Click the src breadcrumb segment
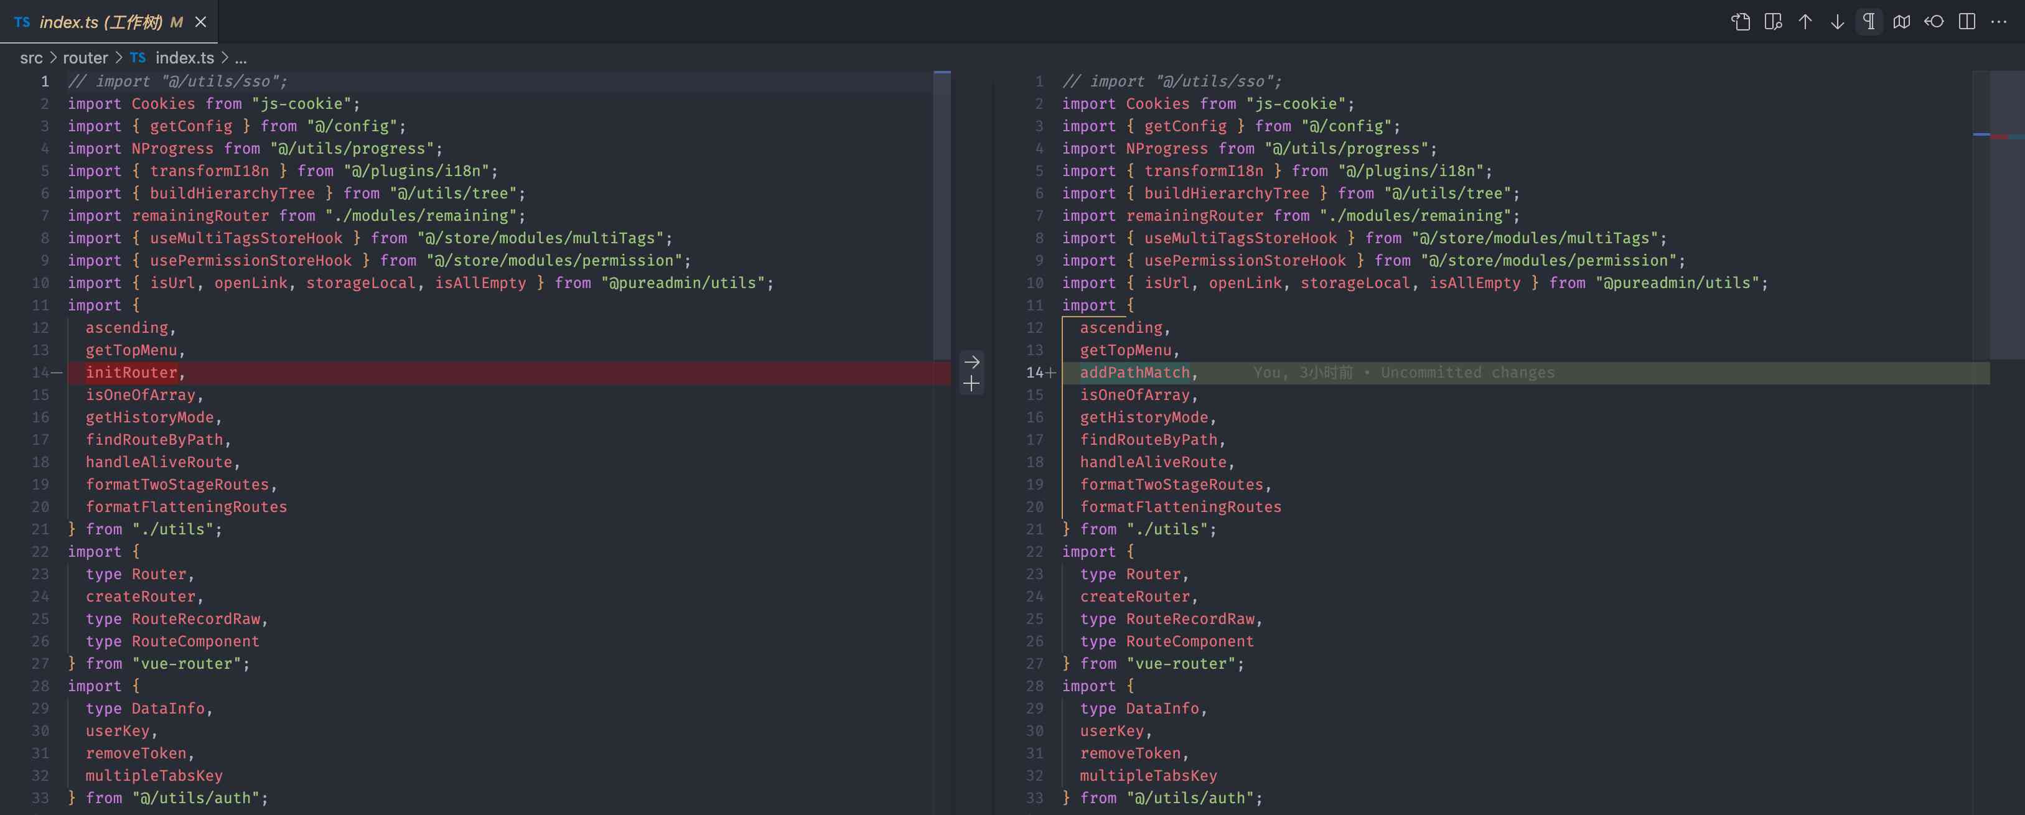 pyautogui.click(x=32, y=58)
